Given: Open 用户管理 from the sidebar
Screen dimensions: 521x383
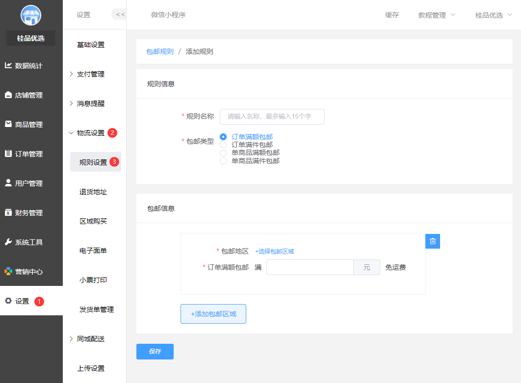Looking at the screenshot, I should [x=31, y=183].
